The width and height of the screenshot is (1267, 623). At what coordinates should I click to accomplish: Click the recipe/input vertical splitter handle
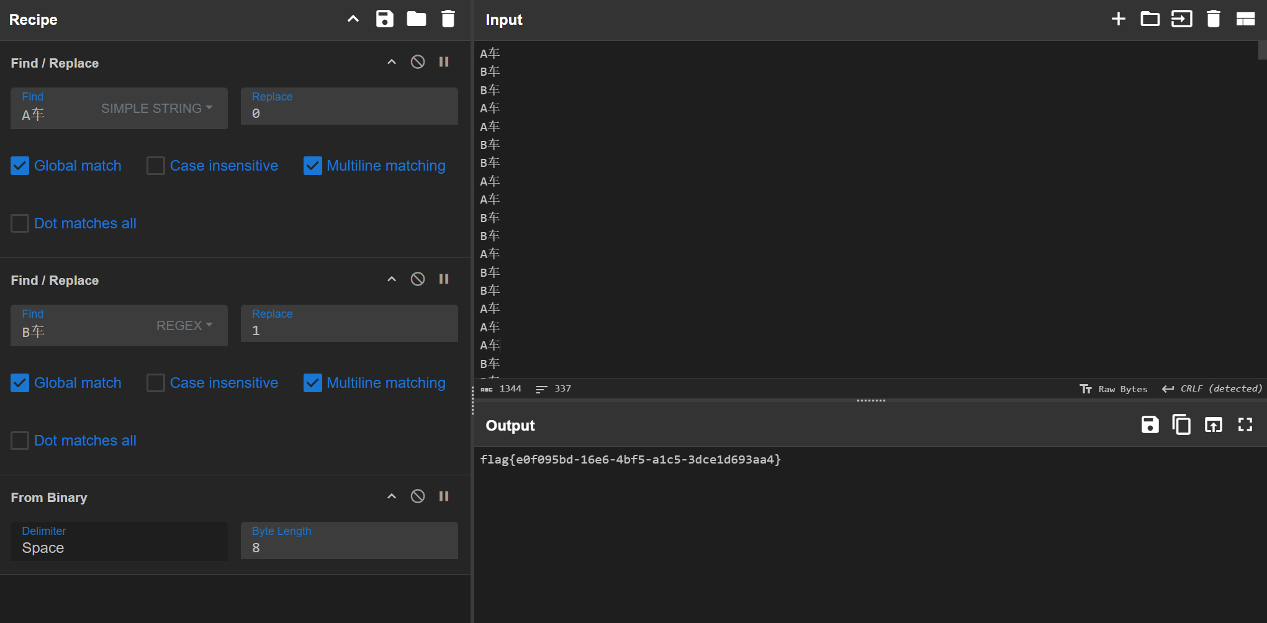tap(472, 400)
